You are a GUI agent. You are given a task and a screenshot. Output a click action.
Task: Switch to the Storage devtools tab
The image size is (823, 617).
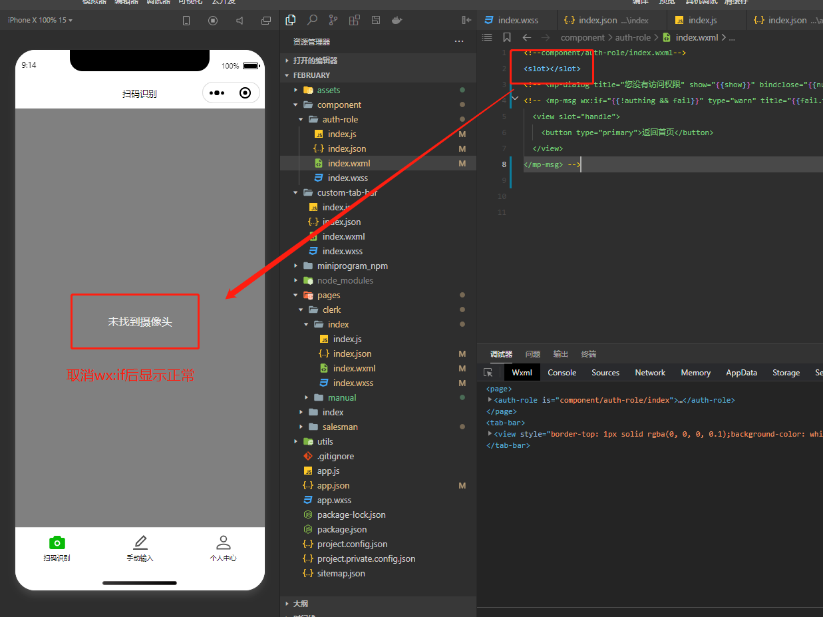[786, 373]
